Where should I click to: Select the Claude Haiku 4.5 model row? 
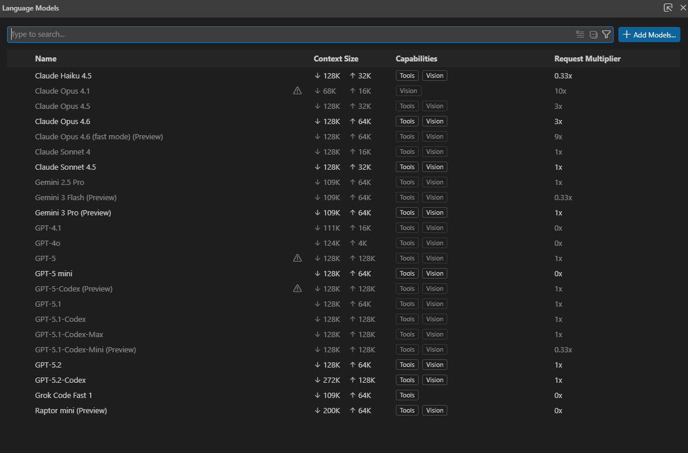(x=344, y=75)
